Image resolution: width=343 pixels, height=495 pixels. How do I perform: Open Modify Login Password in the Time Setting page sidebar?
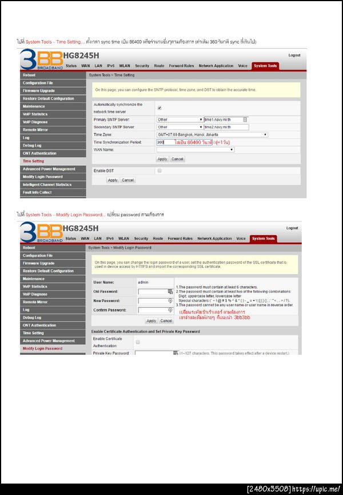coord(53,177)
